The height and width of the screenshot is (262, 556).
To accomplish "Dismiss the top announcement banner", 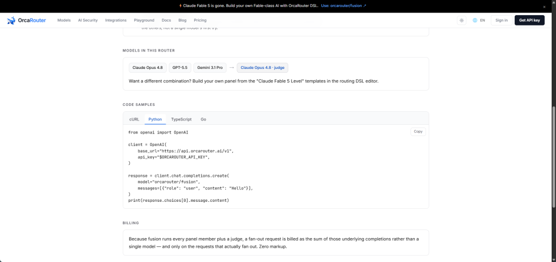I will click(544, 7).
